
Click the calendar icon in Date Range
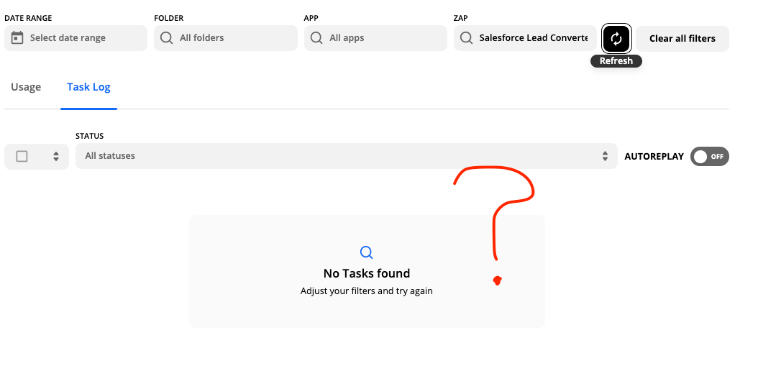click(x=17, y=37)
